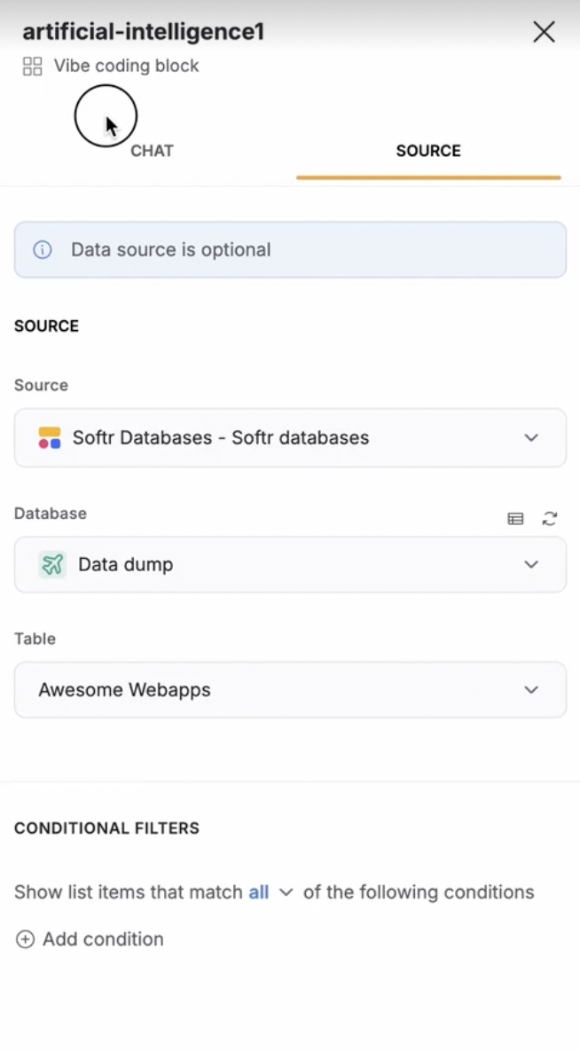Close the artificial-intelligence1 panel
Image resolution: width=580 pixels, height=1052 pixels.
point(543,33)
